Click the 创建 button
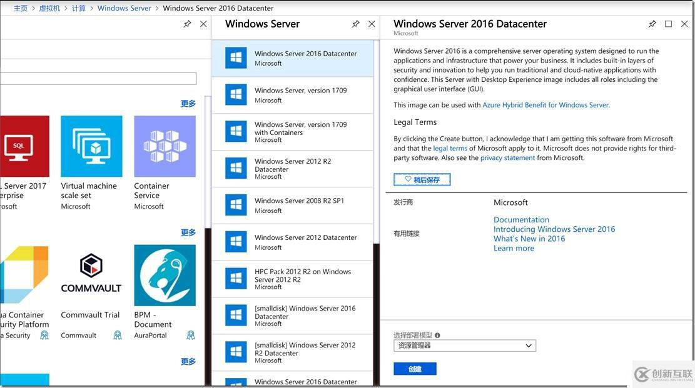Image resolution: width=695 pixels, height=388 pixels. pos(415,368)
